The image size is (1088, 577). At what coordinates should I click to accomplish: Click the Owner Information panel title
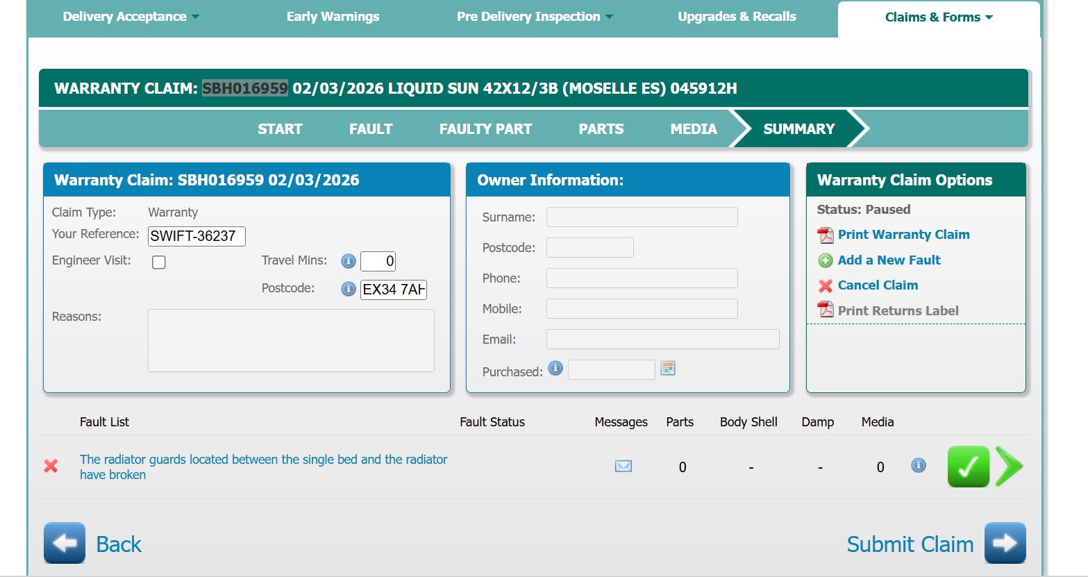[x=551, y=181]
